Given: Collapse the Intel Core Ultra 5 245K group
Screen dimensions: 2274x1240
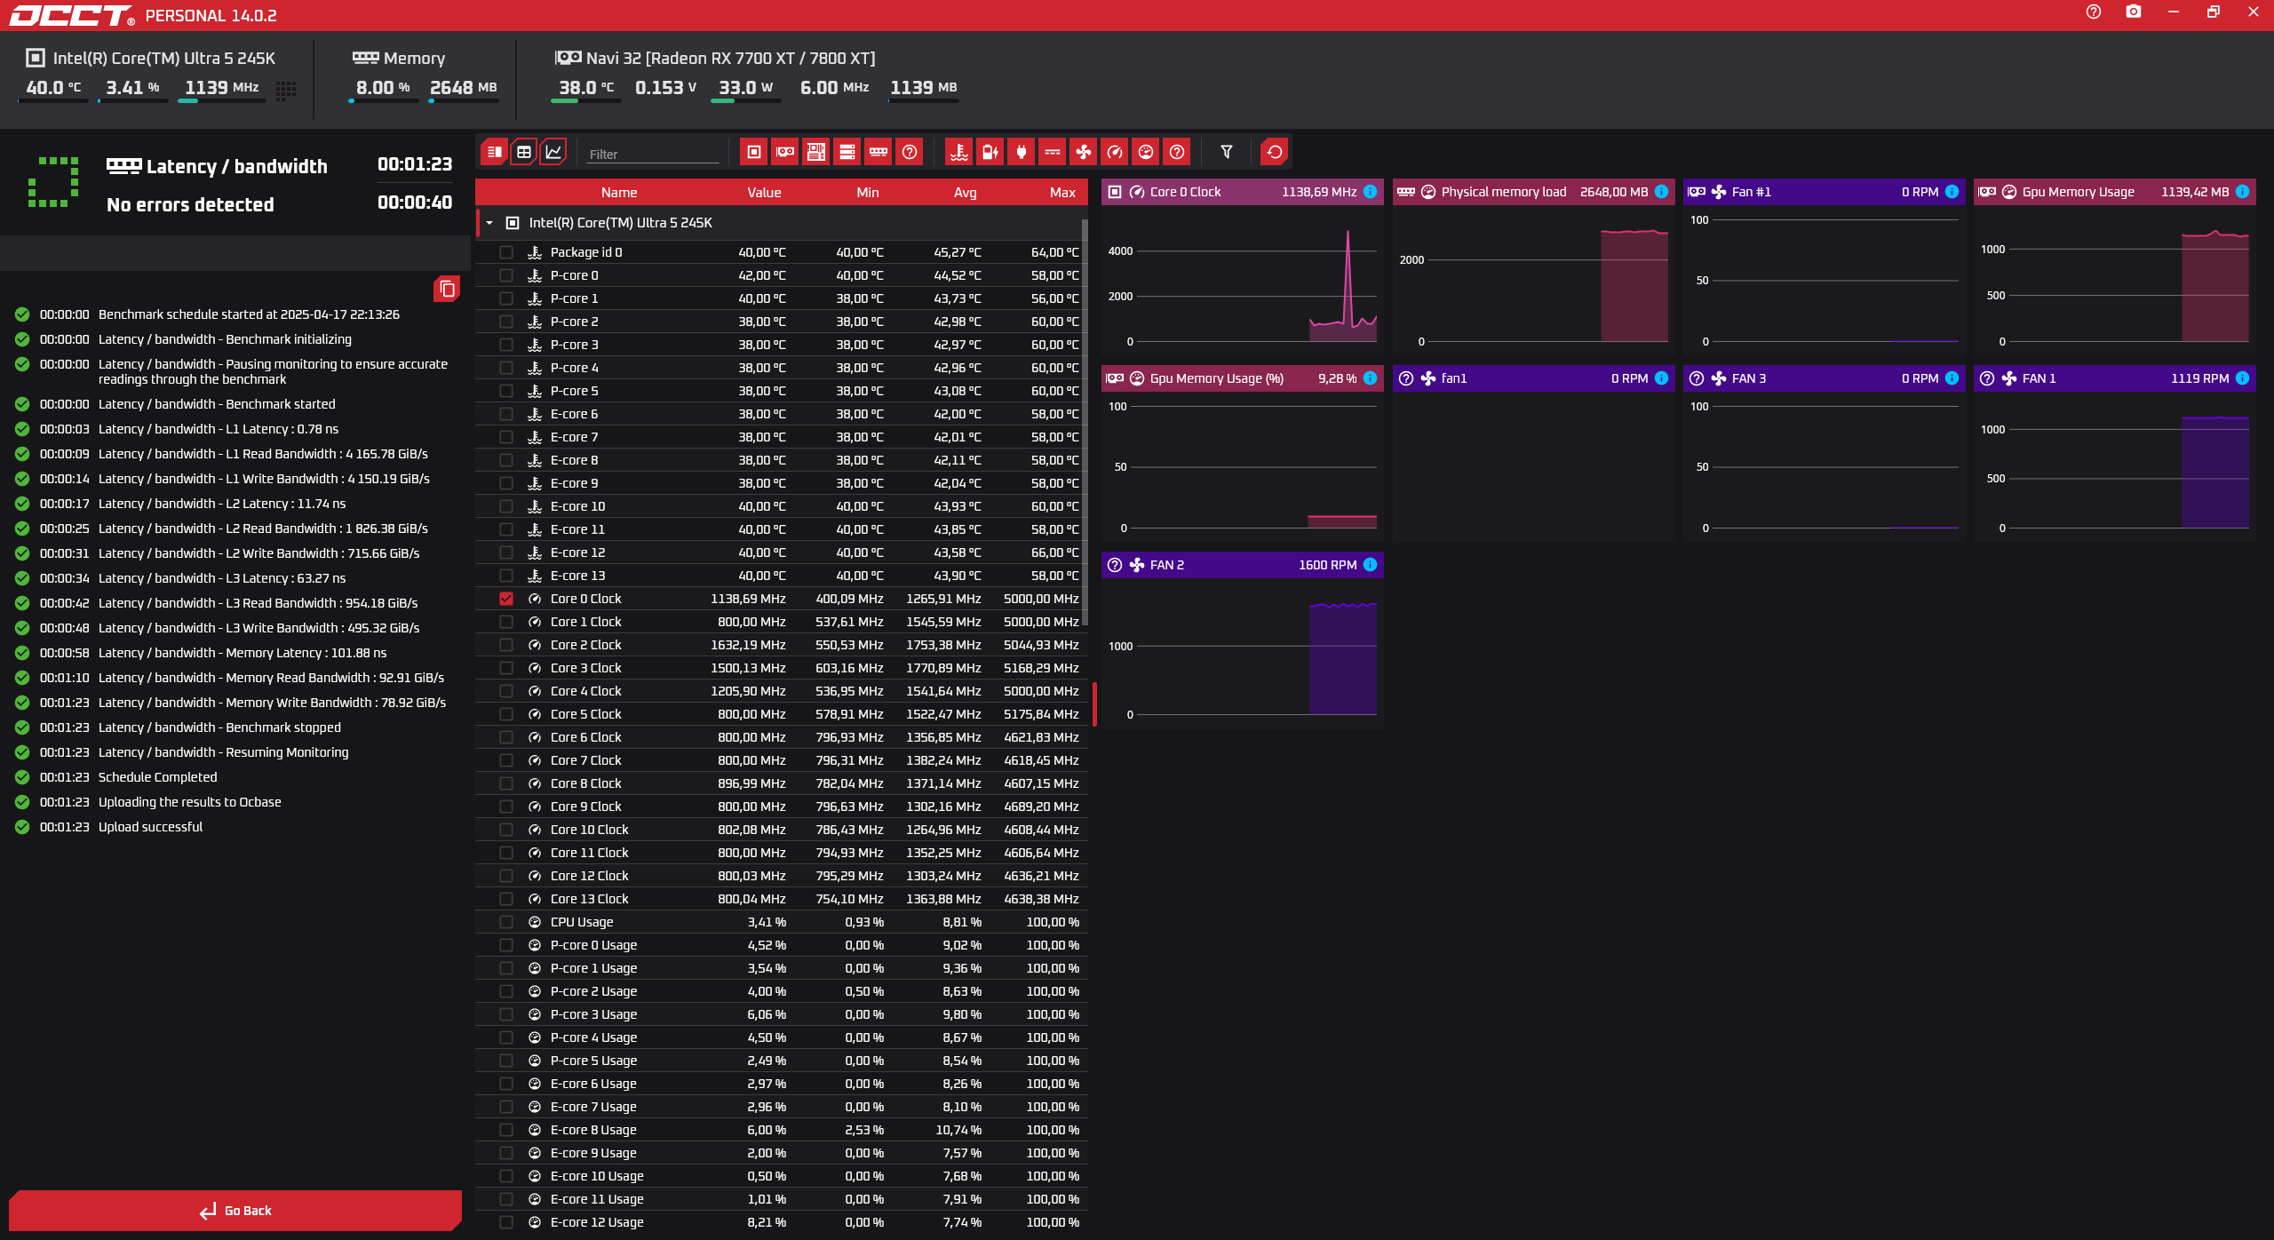Looking at the screenshot, I should 489,223.
